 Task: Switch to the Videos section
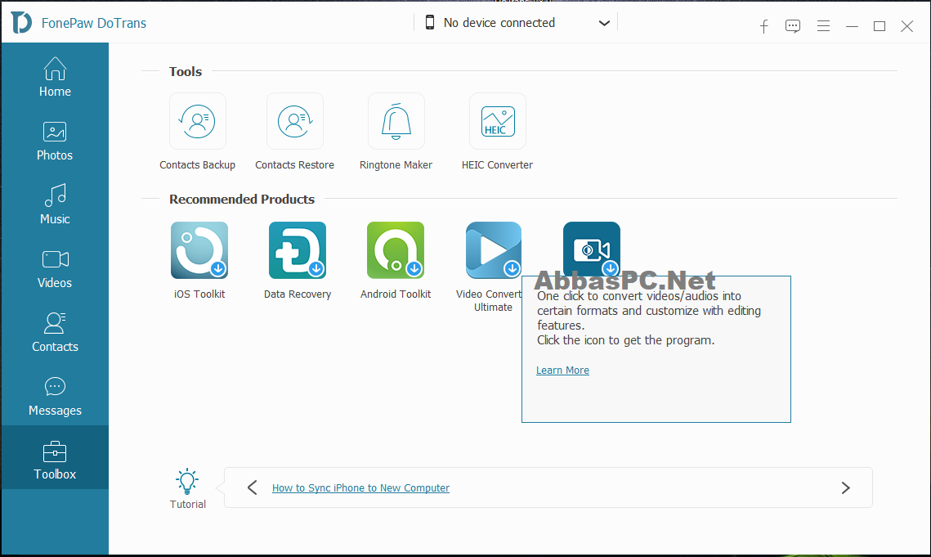(55, 269)
